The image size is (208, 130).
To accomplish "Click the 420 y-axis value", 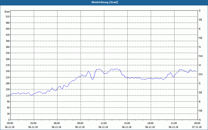I will point(8,35).
